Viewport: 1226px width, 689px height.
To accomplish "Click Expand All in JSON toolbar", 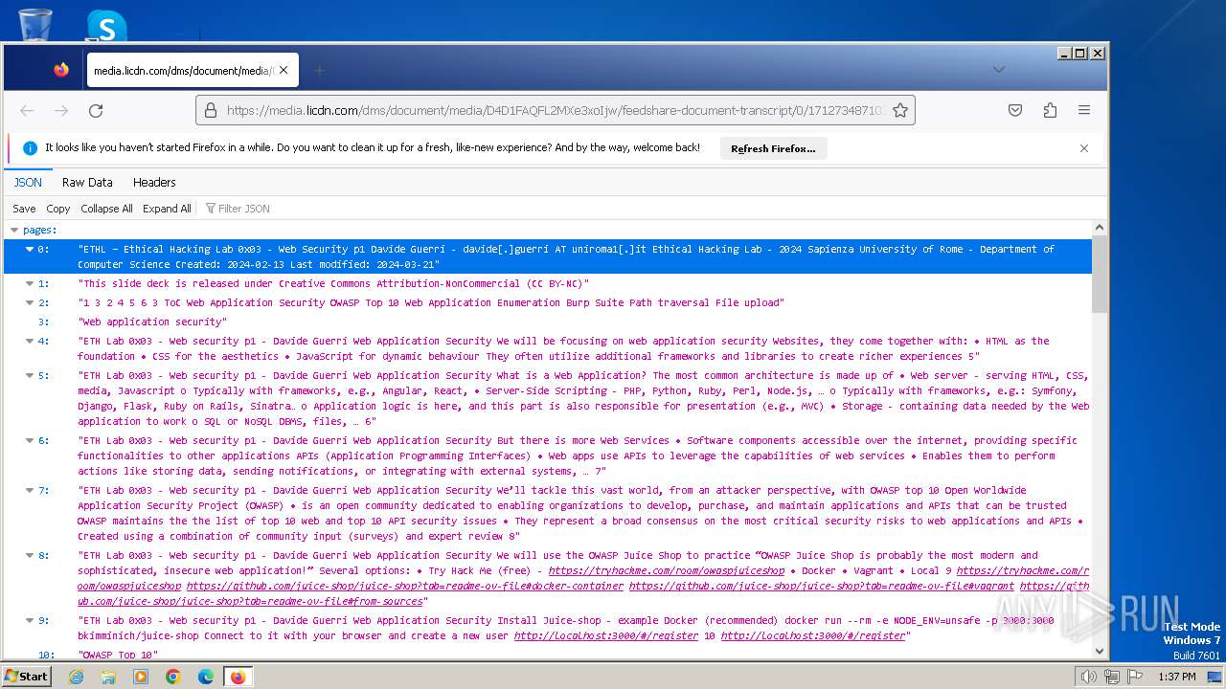I will (x=167, y=209).
